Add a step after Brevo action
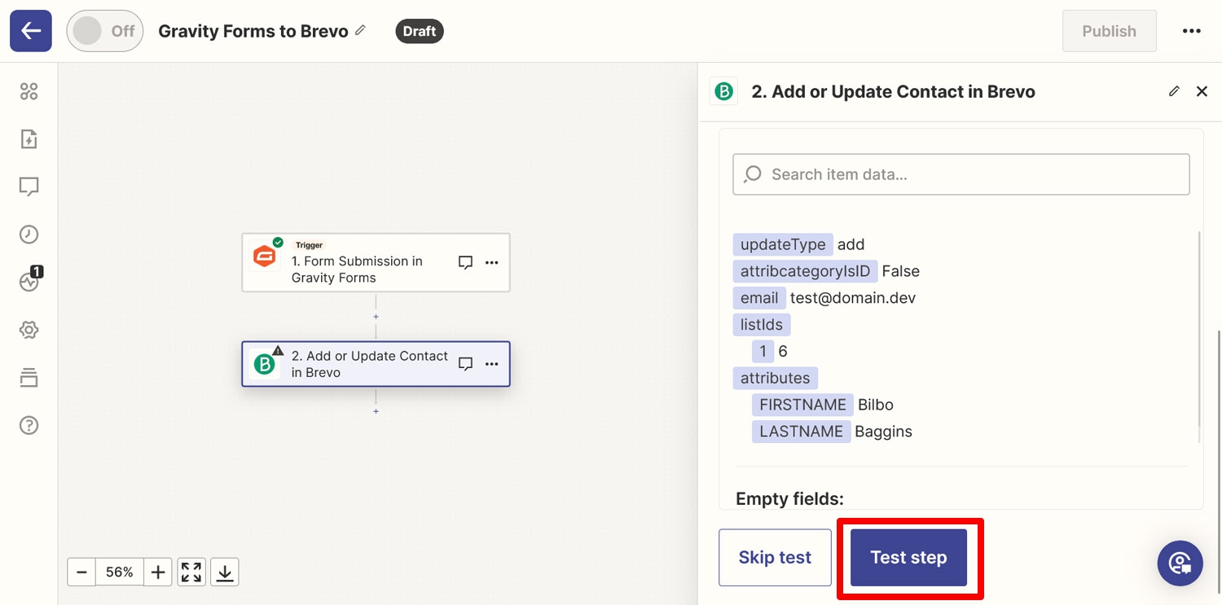Viewport: 1222px width, 605px height. point(376,411)
